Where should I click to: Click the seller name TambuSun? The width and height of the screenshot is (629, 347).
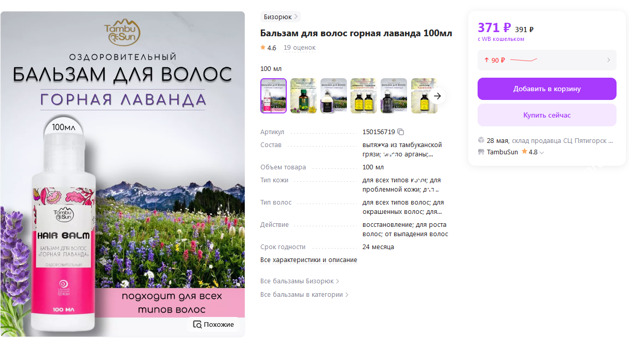[x=502, y=152]
